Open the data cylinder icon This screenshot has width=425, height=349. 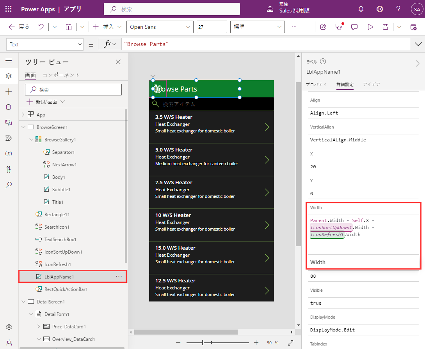tap(9, 107)
